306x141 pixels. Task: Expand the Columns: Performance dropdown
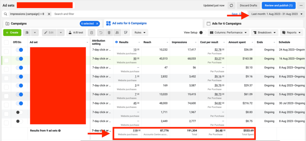229,33
